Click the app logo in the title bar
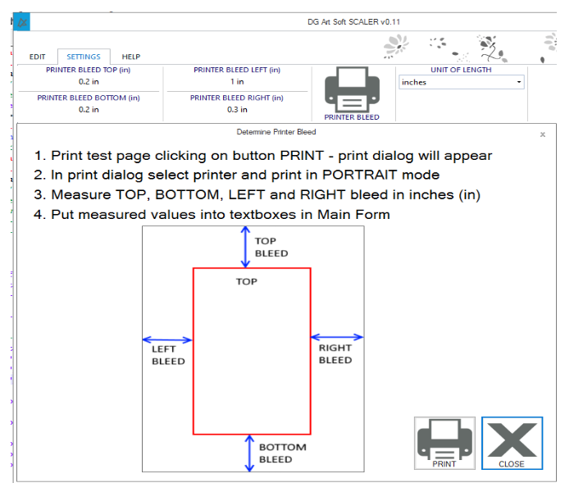This screenshot has width=574, height=492. (x=23, y=22)
